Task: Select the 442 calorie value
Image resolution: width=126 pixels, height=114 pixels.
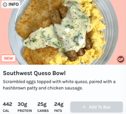Action: 7,104
